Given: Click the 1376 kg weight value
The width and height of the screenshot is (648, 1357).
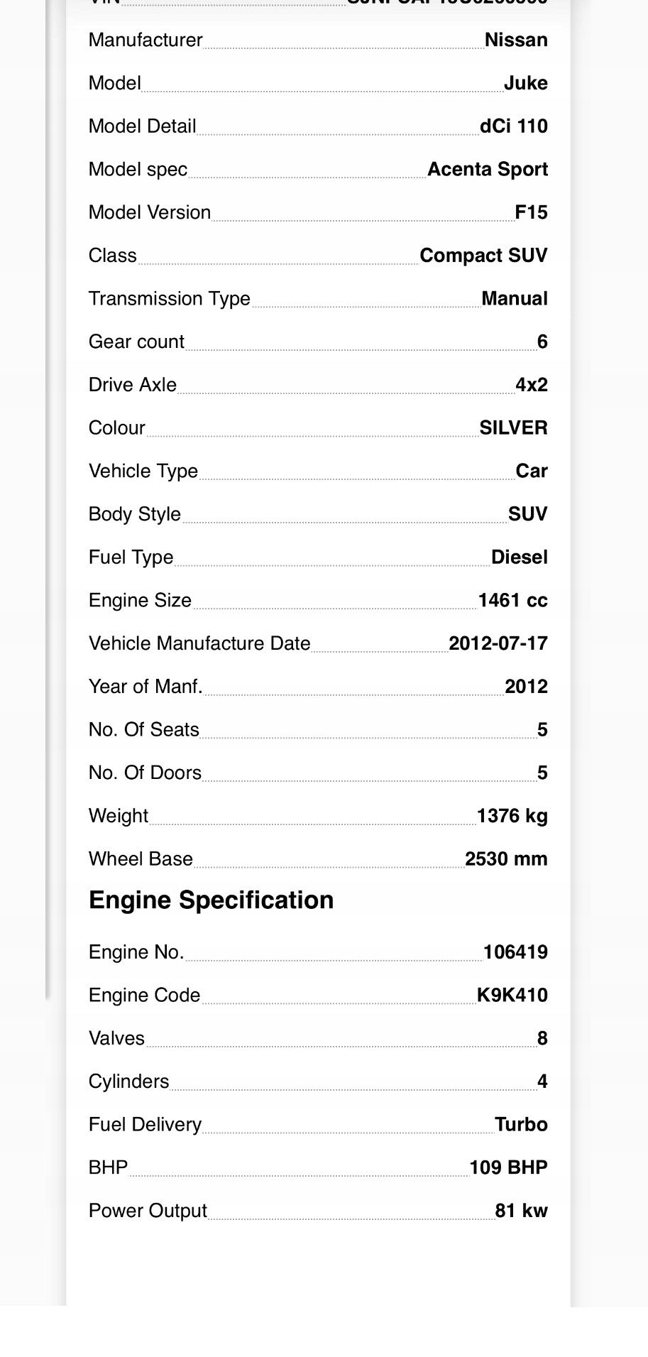Looking at the screenshot, I should click(512, 816).
